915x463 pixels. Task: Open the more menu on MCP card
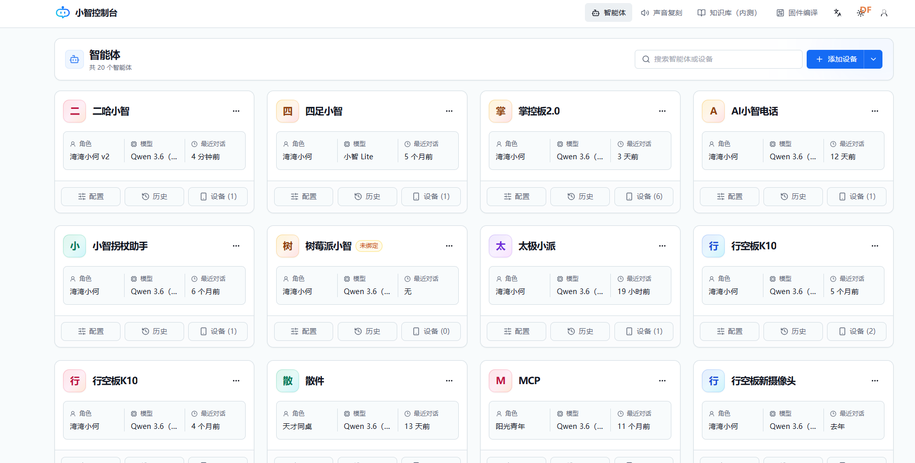coord(662,381)
